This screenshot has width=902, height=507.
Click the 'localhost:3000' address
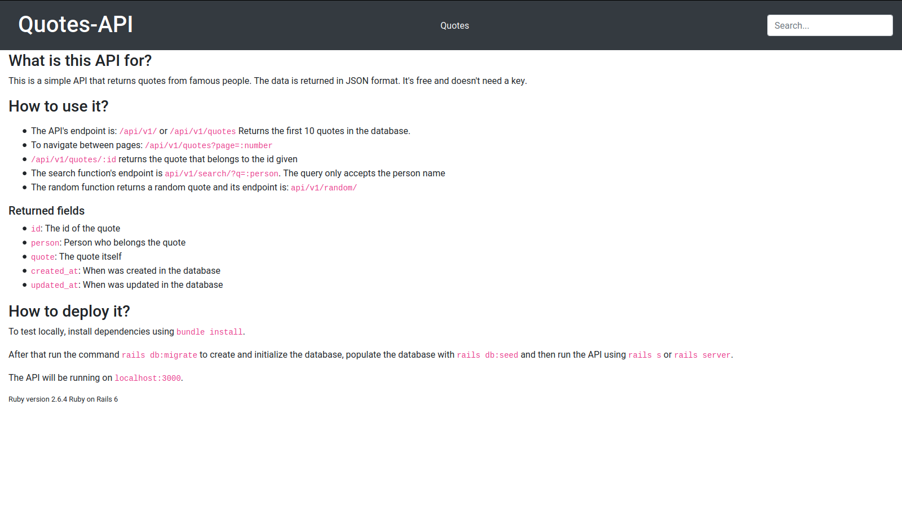pyautogui.click(x=148, y=378)
